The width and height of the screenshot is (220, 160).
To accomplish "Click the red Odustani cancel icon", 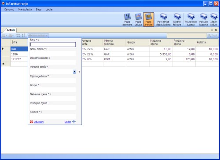I will (x=31, y=122).
